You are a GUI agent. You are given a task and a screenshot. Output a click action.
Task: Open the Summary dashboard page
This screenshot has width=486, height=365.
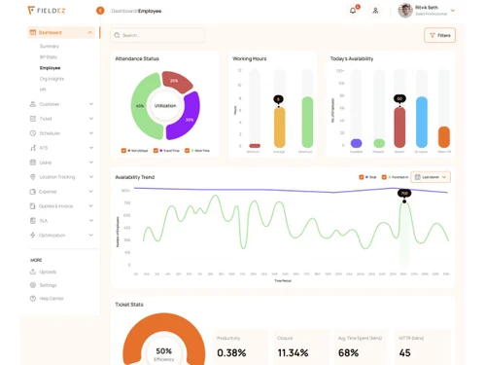[x=50, y=46]
